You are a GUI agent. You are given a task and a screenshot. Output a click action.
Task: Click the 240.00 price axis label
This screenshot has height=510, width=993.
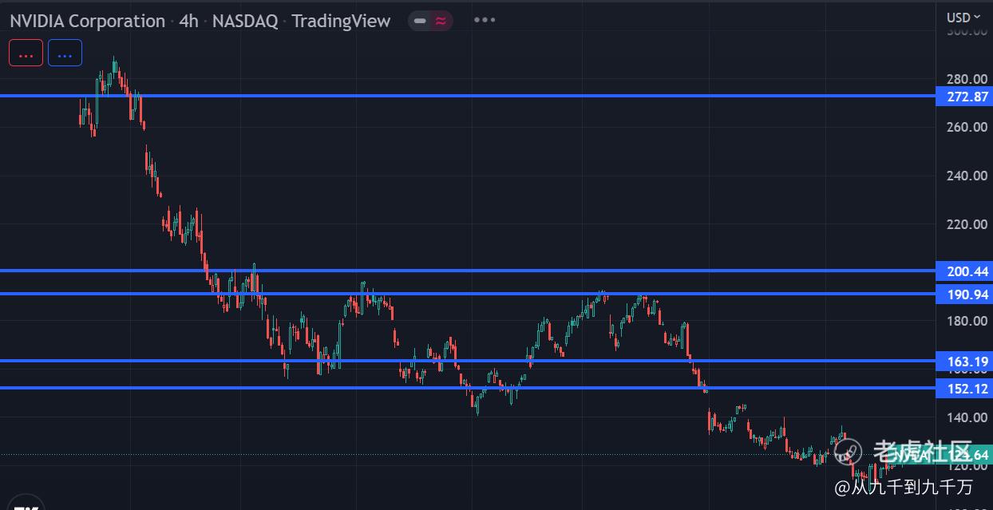pyautogui.click(x=967, y=176)
